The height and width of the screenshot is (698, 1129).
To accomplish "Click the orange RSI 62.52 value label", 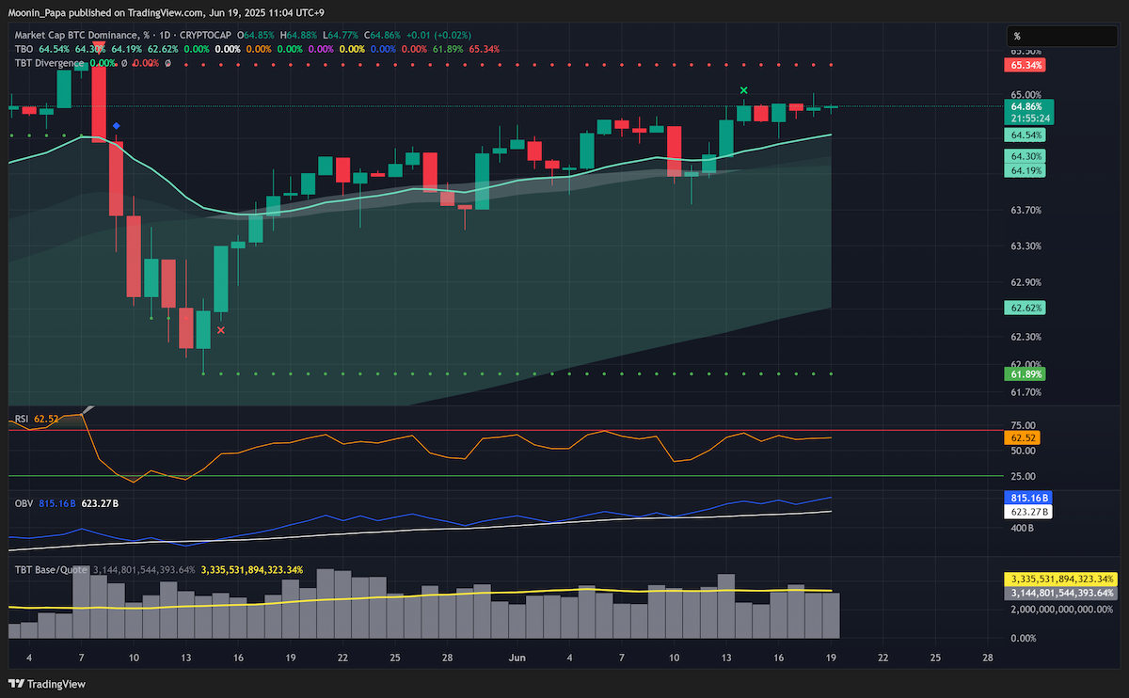I will 1023,437.
